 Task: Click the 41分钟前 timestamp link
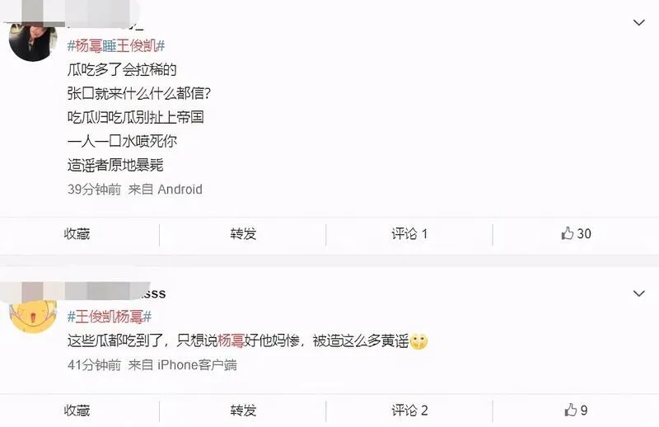(x=94, y=364)
